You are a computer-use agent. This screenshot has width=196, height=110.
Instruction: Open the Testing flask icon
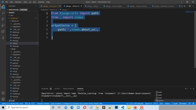3,37
